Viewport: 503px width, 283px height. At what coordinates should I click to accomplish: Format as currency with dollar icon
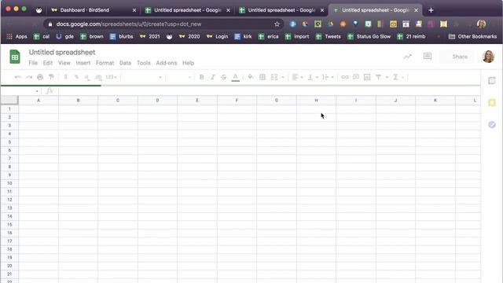click(65, 77)
